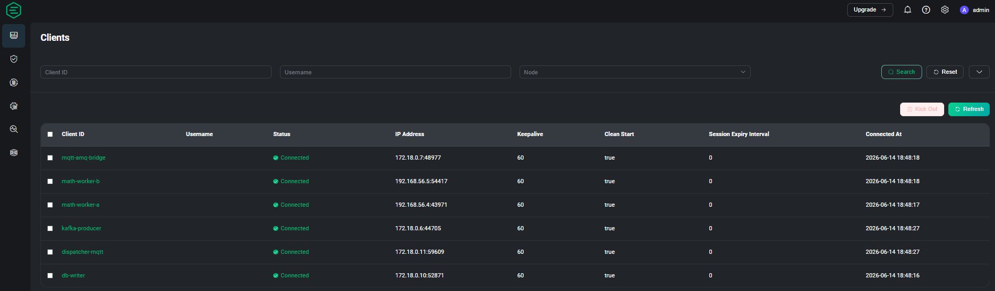Open the mqtt-amq-bridge client link
The image size is (995, 291).
[x=83, y=158]
